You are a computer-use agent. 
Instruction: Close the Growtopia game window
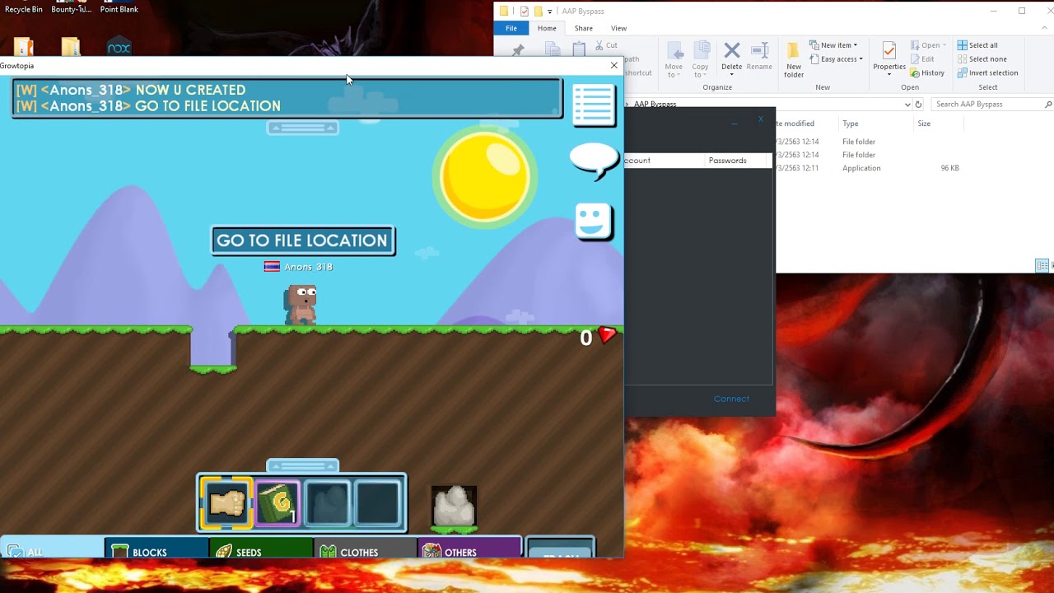613,66
